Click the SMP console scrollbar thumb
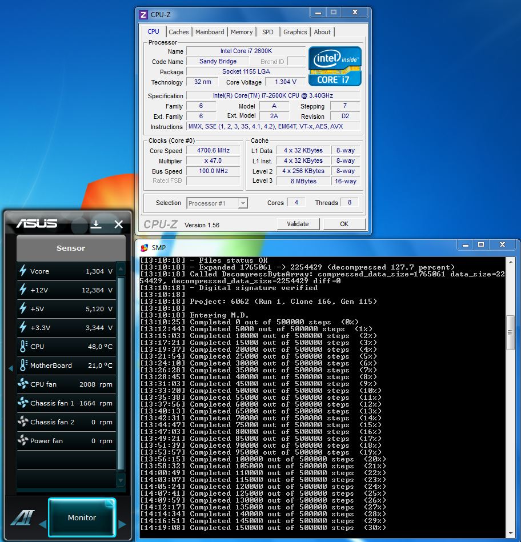 point(510,332)
